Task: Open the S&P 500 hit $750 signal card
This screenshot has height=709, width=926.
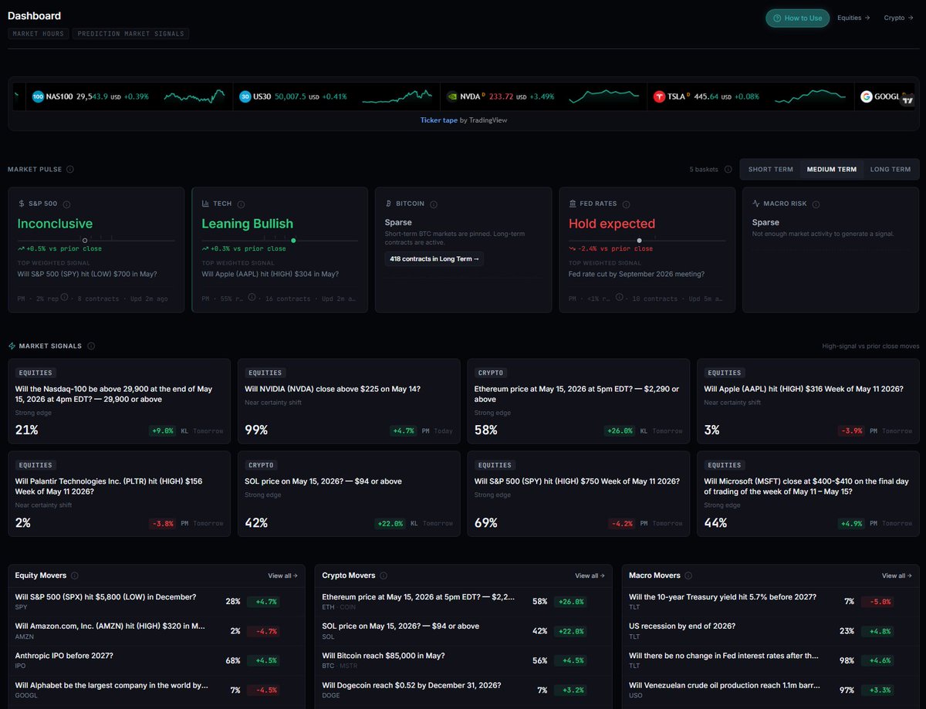Action: [x=579, y=494]
